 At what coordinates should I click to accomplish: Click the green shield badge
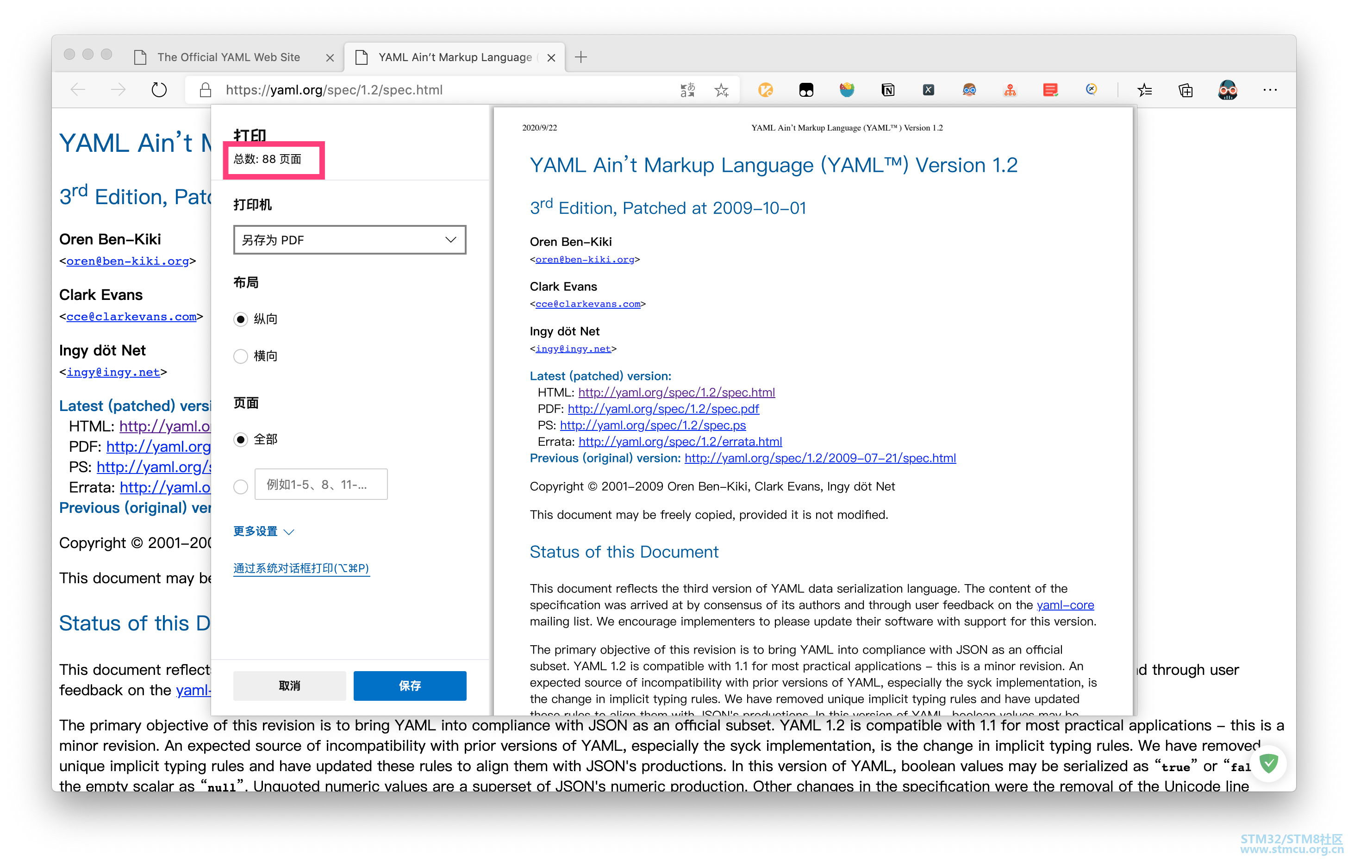[x=1268, y=763]
